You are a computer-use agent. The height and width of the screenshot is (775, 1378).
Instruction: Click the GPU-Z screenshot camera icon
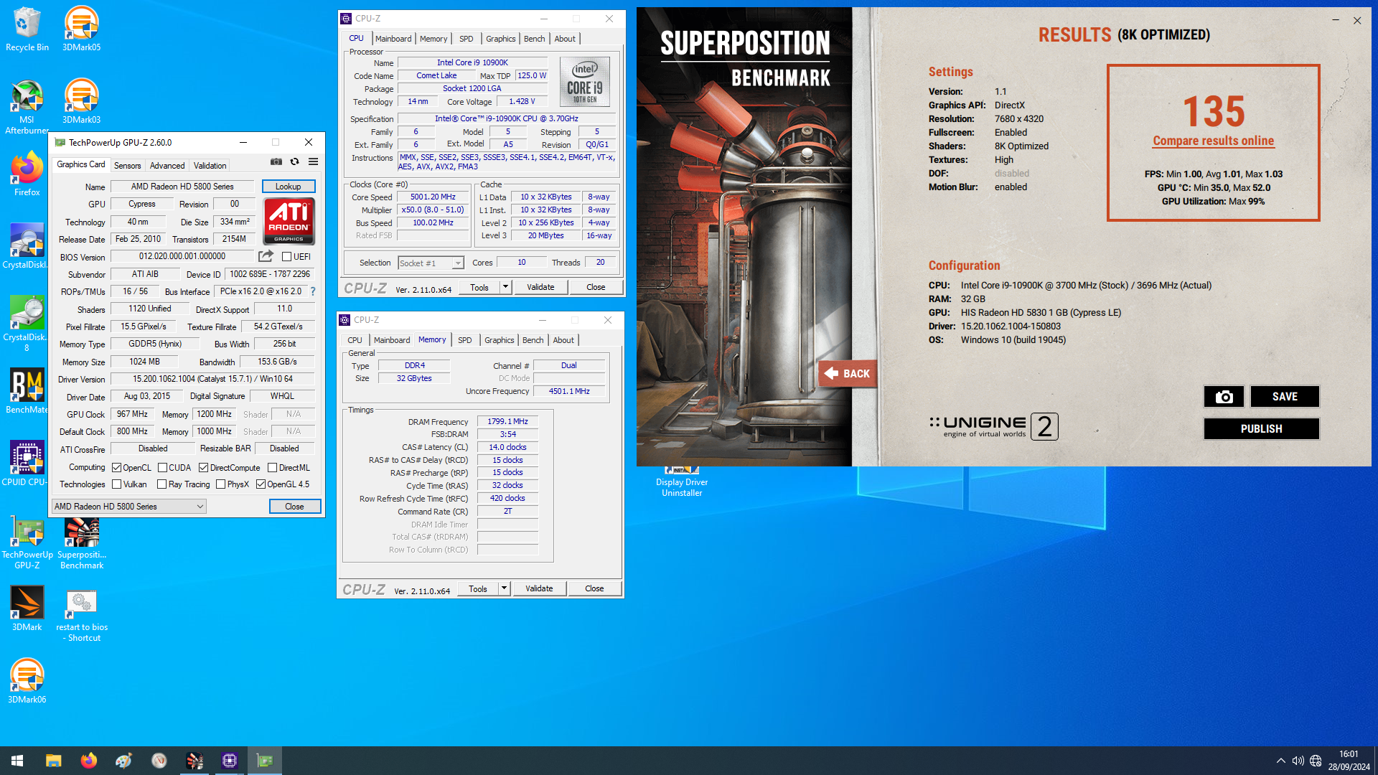(276, 162)
